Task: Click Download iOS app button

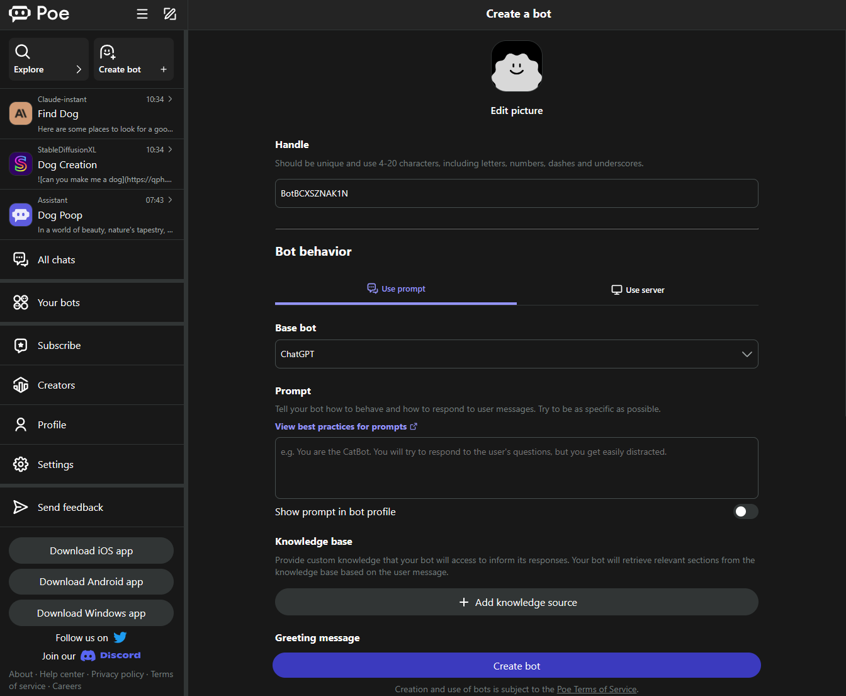Action: [91, 551]
